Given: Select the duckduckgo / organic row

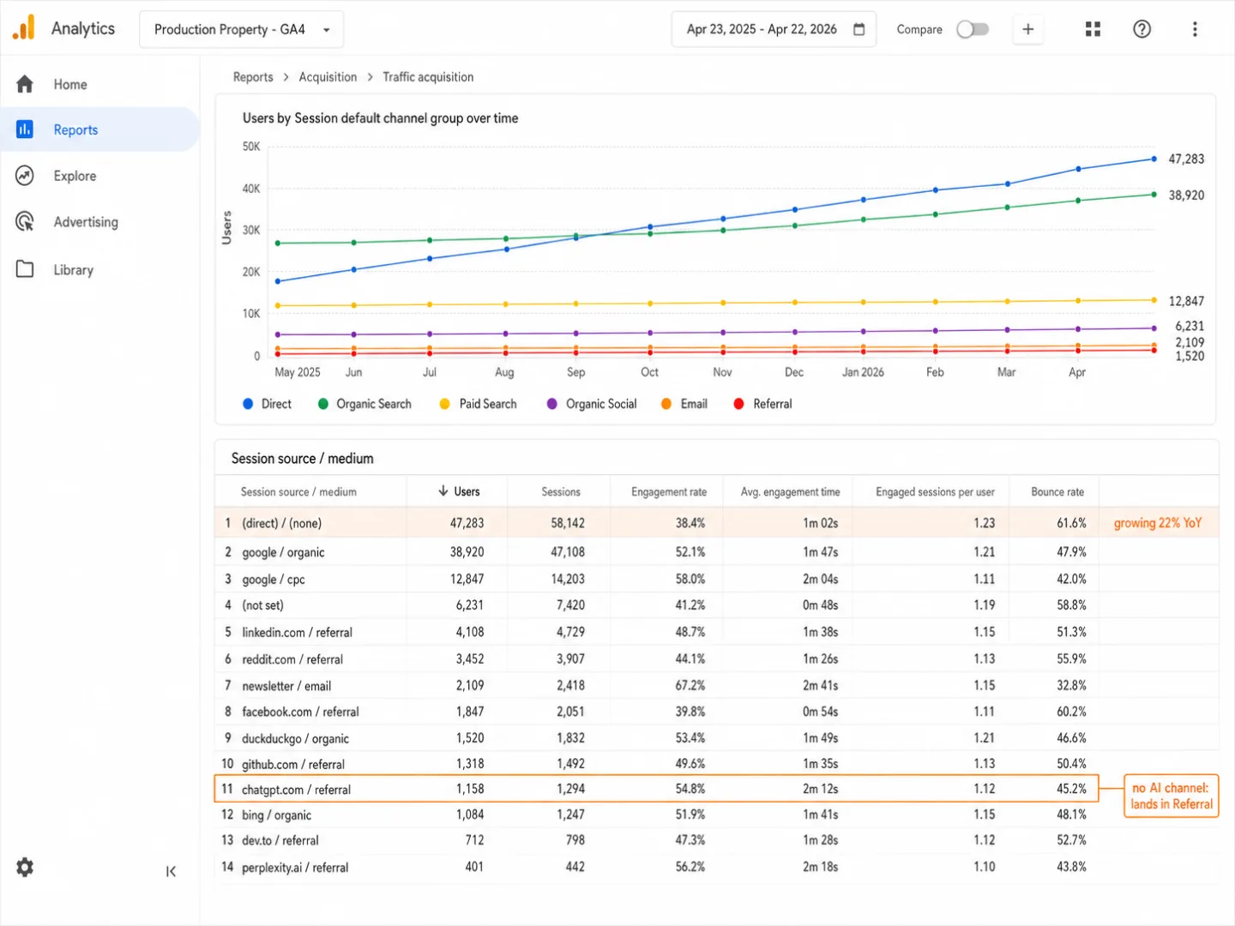Looking at the screenshot, I should [716, 737].
